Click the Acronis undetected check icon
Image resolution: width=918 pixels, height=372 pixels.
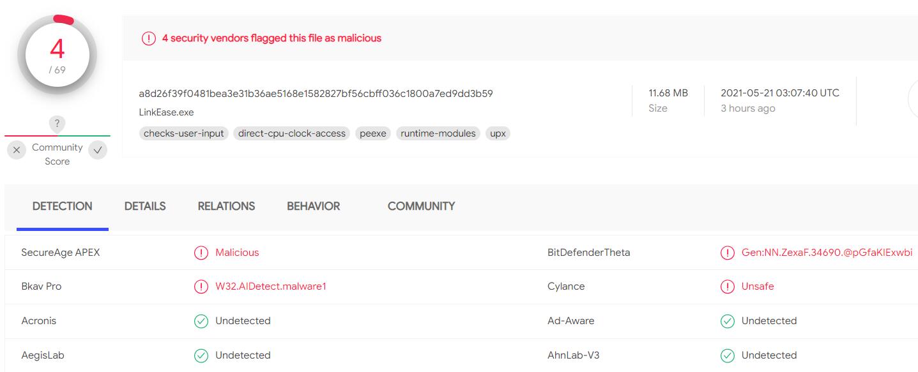pyautogui.click(x=201, y=321)
